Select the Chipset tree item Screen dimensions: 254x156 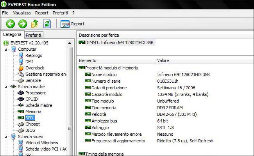[x=33, y=124]
